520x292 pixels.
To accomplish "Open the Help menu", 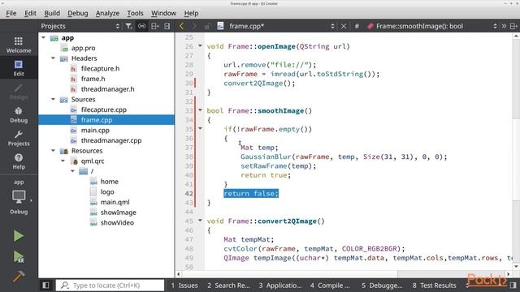I will (x=191, y=13).
